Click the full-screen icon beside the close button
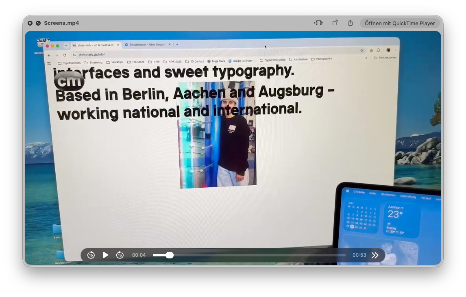Viewport: 466px width, 297px height. click(x=38, y=23)
